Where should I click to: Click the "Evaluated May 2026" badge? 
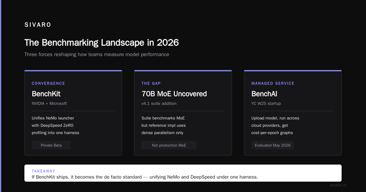(x=273, y=145)
